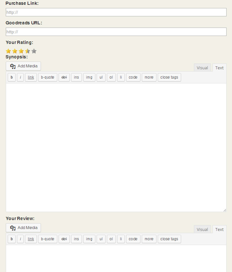The height and width of the screenshot is (272, 232).
Task: Switch Your Review editor to Visual tab
Action: pos(202,229)
